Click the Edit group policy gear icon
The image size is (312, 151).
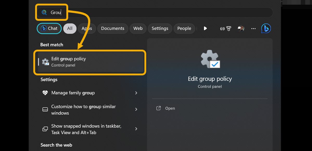(x=45, y=62)
